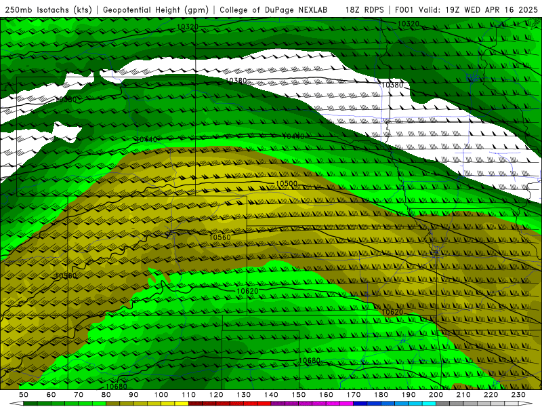542x407 pixels.
Task: Click the 200 knot colorbar label
Action: 436,395
